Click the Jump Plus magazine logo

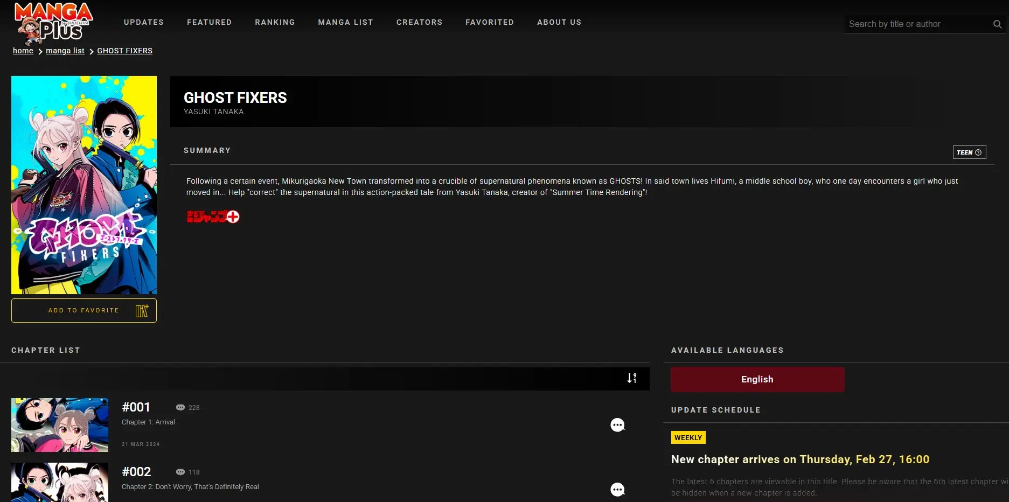[x=213, y=217]
